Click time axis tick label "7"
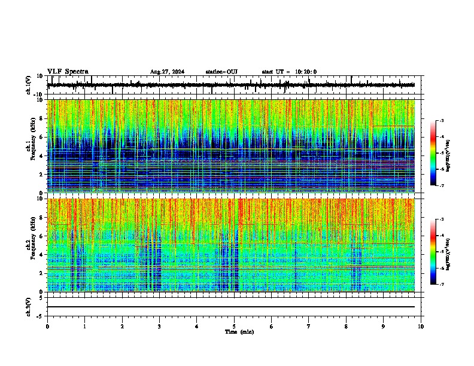The height and width of the screenshot is (366, 474). 309,327
